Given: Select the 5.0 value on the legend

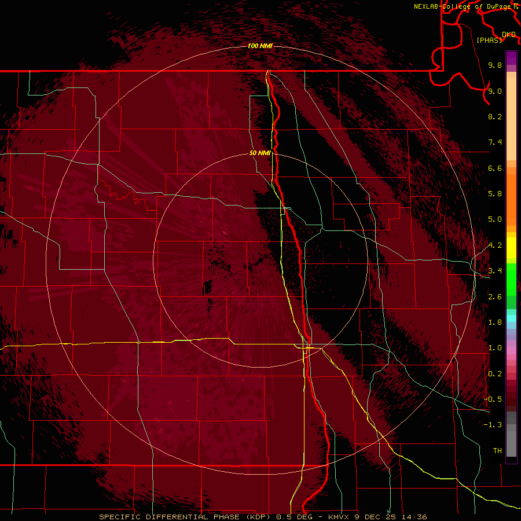Looking at the screenshot, I should pos(495,219).
